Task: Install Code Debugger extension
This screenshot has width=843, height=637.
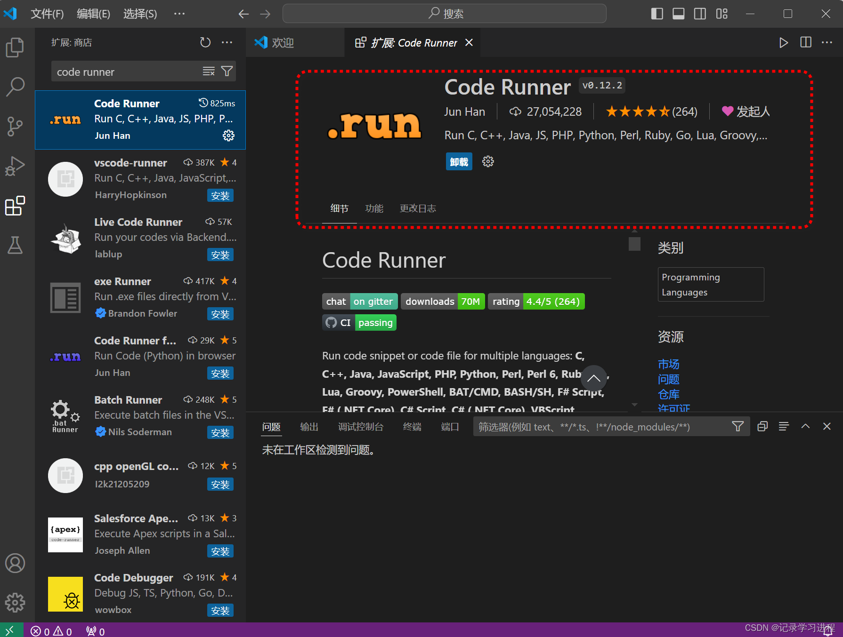Action: (x=220, y=611)
